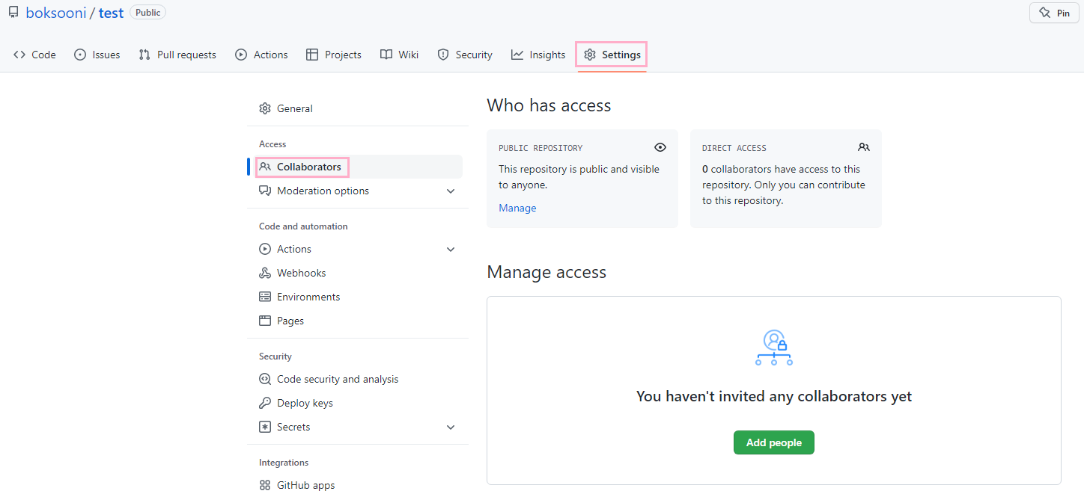Open General settings in sidebar
Image resolution: width=1084 pixels, height=497 pixels.
355,108
